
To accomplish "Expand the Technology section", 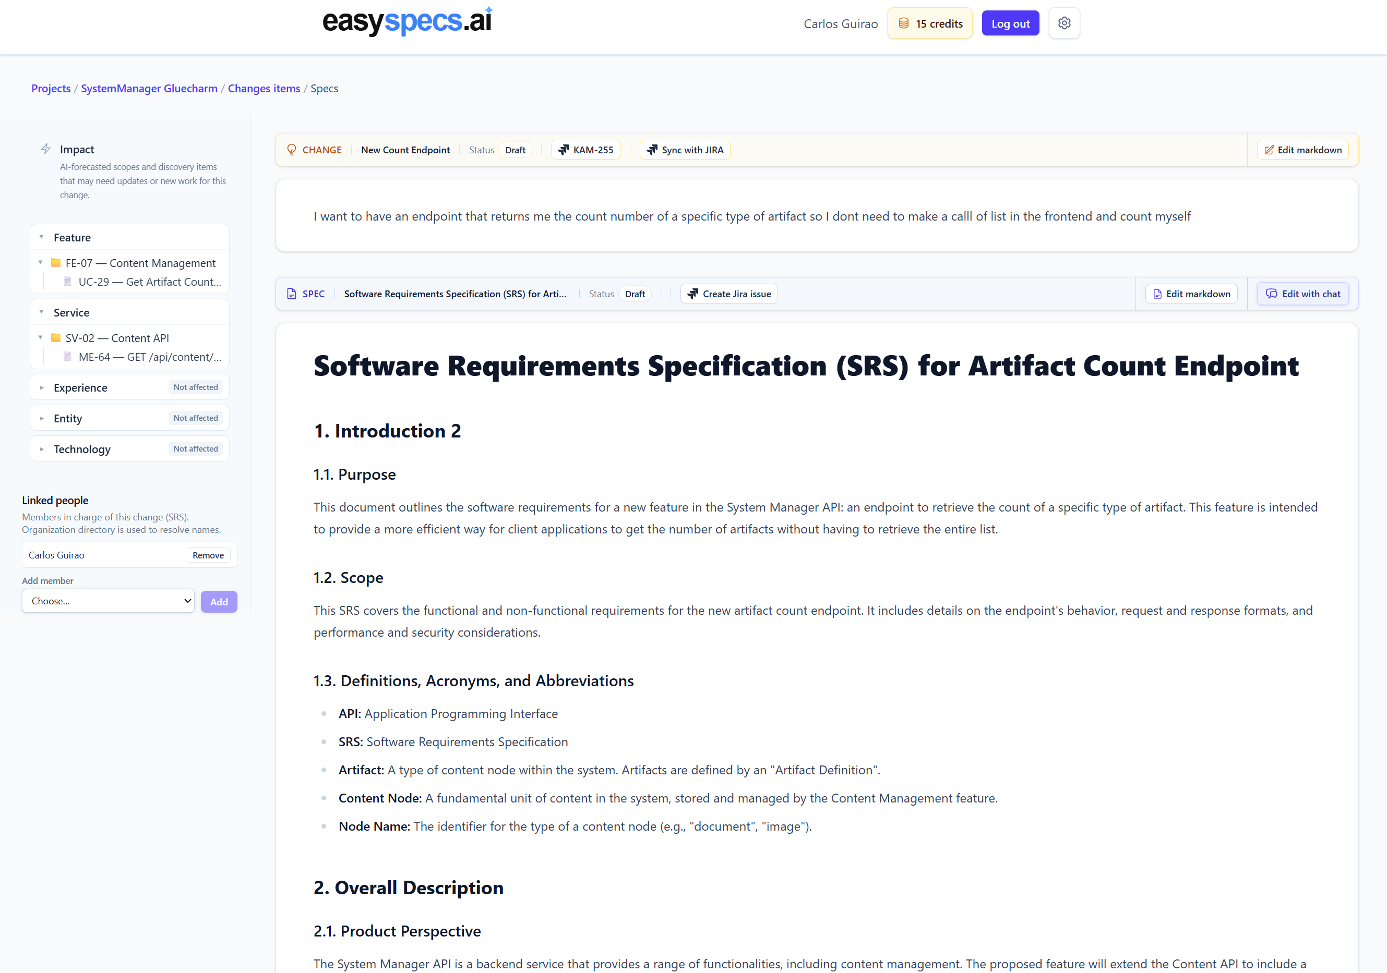I will 42,449.
